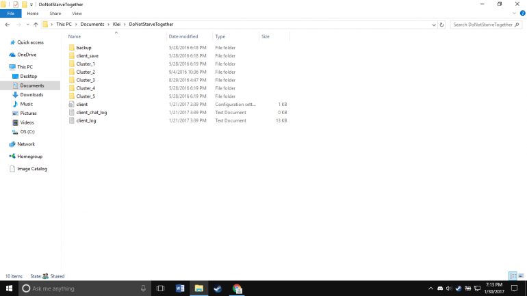Select Downloads in the navigation pane
This screenshot has width=527, height=296.
(x=31, y=95)
